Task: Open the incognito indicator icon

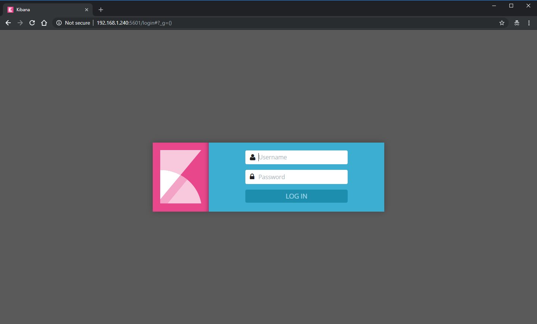Action: point(517,23)
